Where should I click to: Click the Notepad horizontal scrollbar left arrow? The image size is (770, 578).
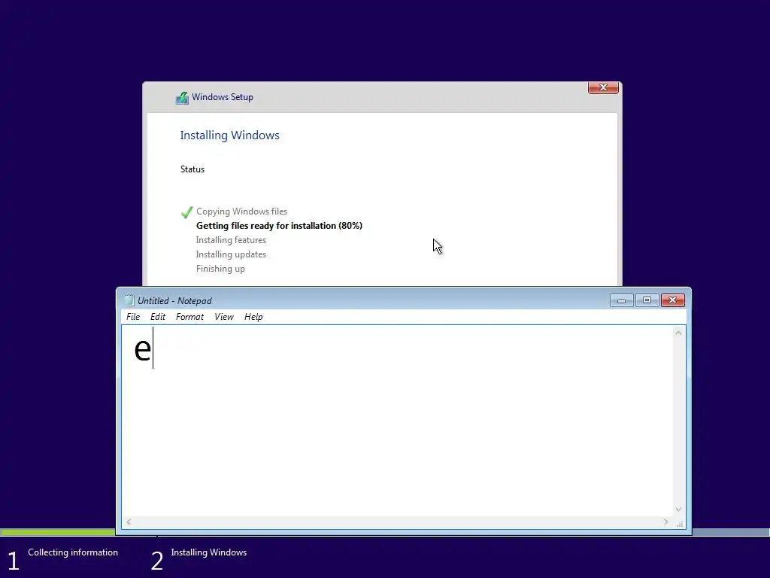129,522
